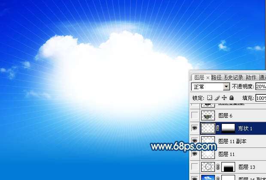Open the 历史记录 (History) tab

click(234, 78)
